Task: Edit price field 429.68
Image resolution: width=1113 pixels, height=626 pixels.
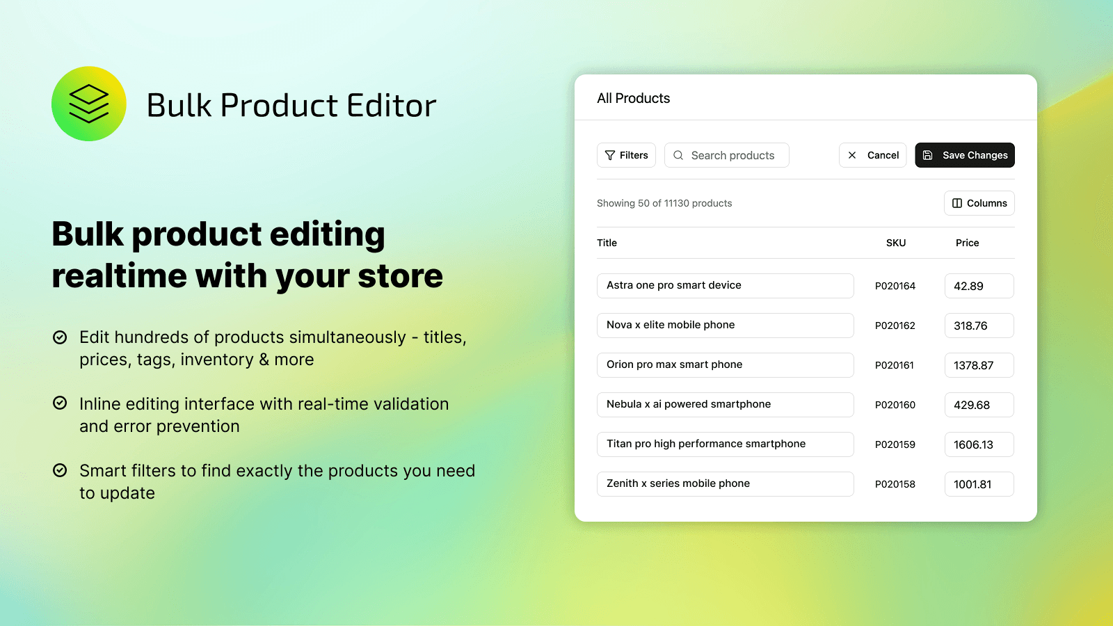Action: coord(979,405)
